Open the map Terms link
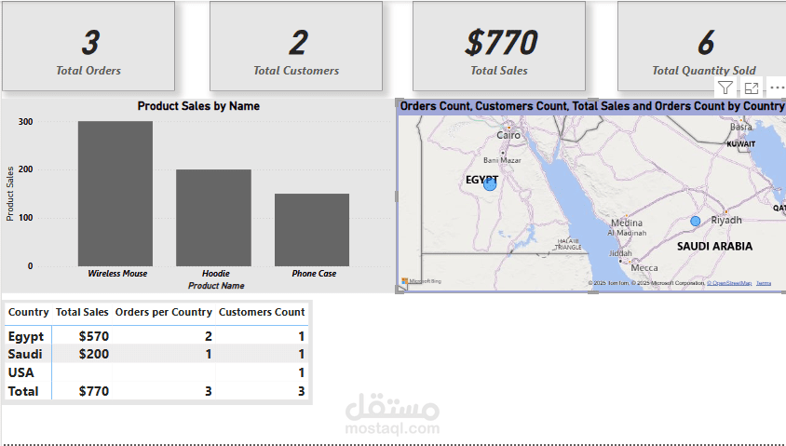Image resolution: width=786 pixels, height=446 pixels. click(x=764, y=283)
